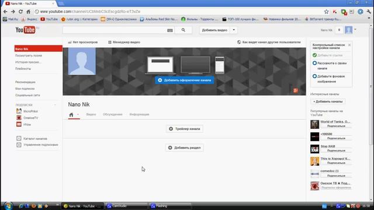
Task: Click the browser forward arrow
Action: [13, 12]
